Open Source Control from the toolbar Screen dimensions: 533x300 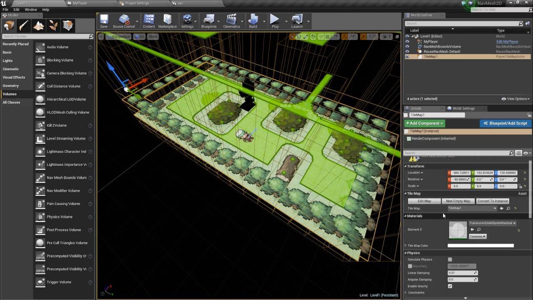click(124, 21)
